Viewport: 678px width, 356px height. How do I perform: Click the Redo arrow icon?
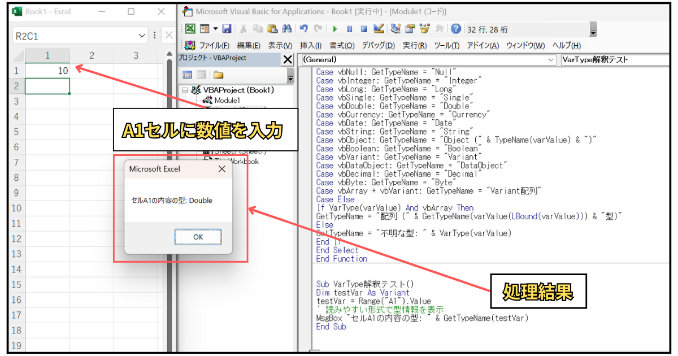tap(318, 28)
